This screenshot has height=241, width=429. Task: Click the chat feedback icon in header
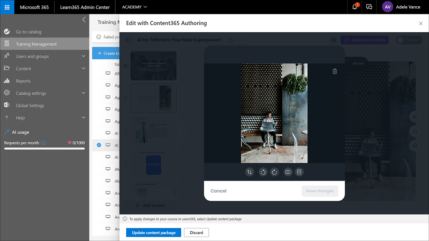[x=369, y=7]
